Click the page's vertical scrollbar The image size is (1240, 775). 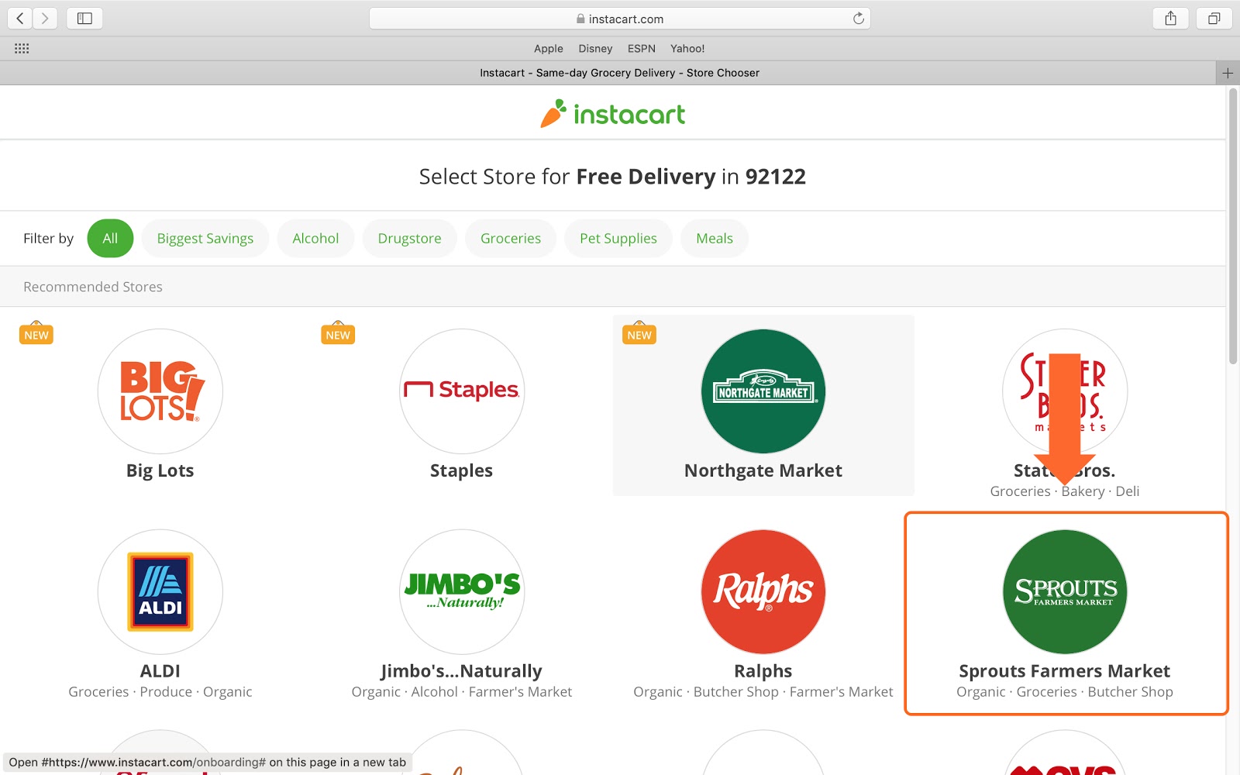pos(1233,226)
